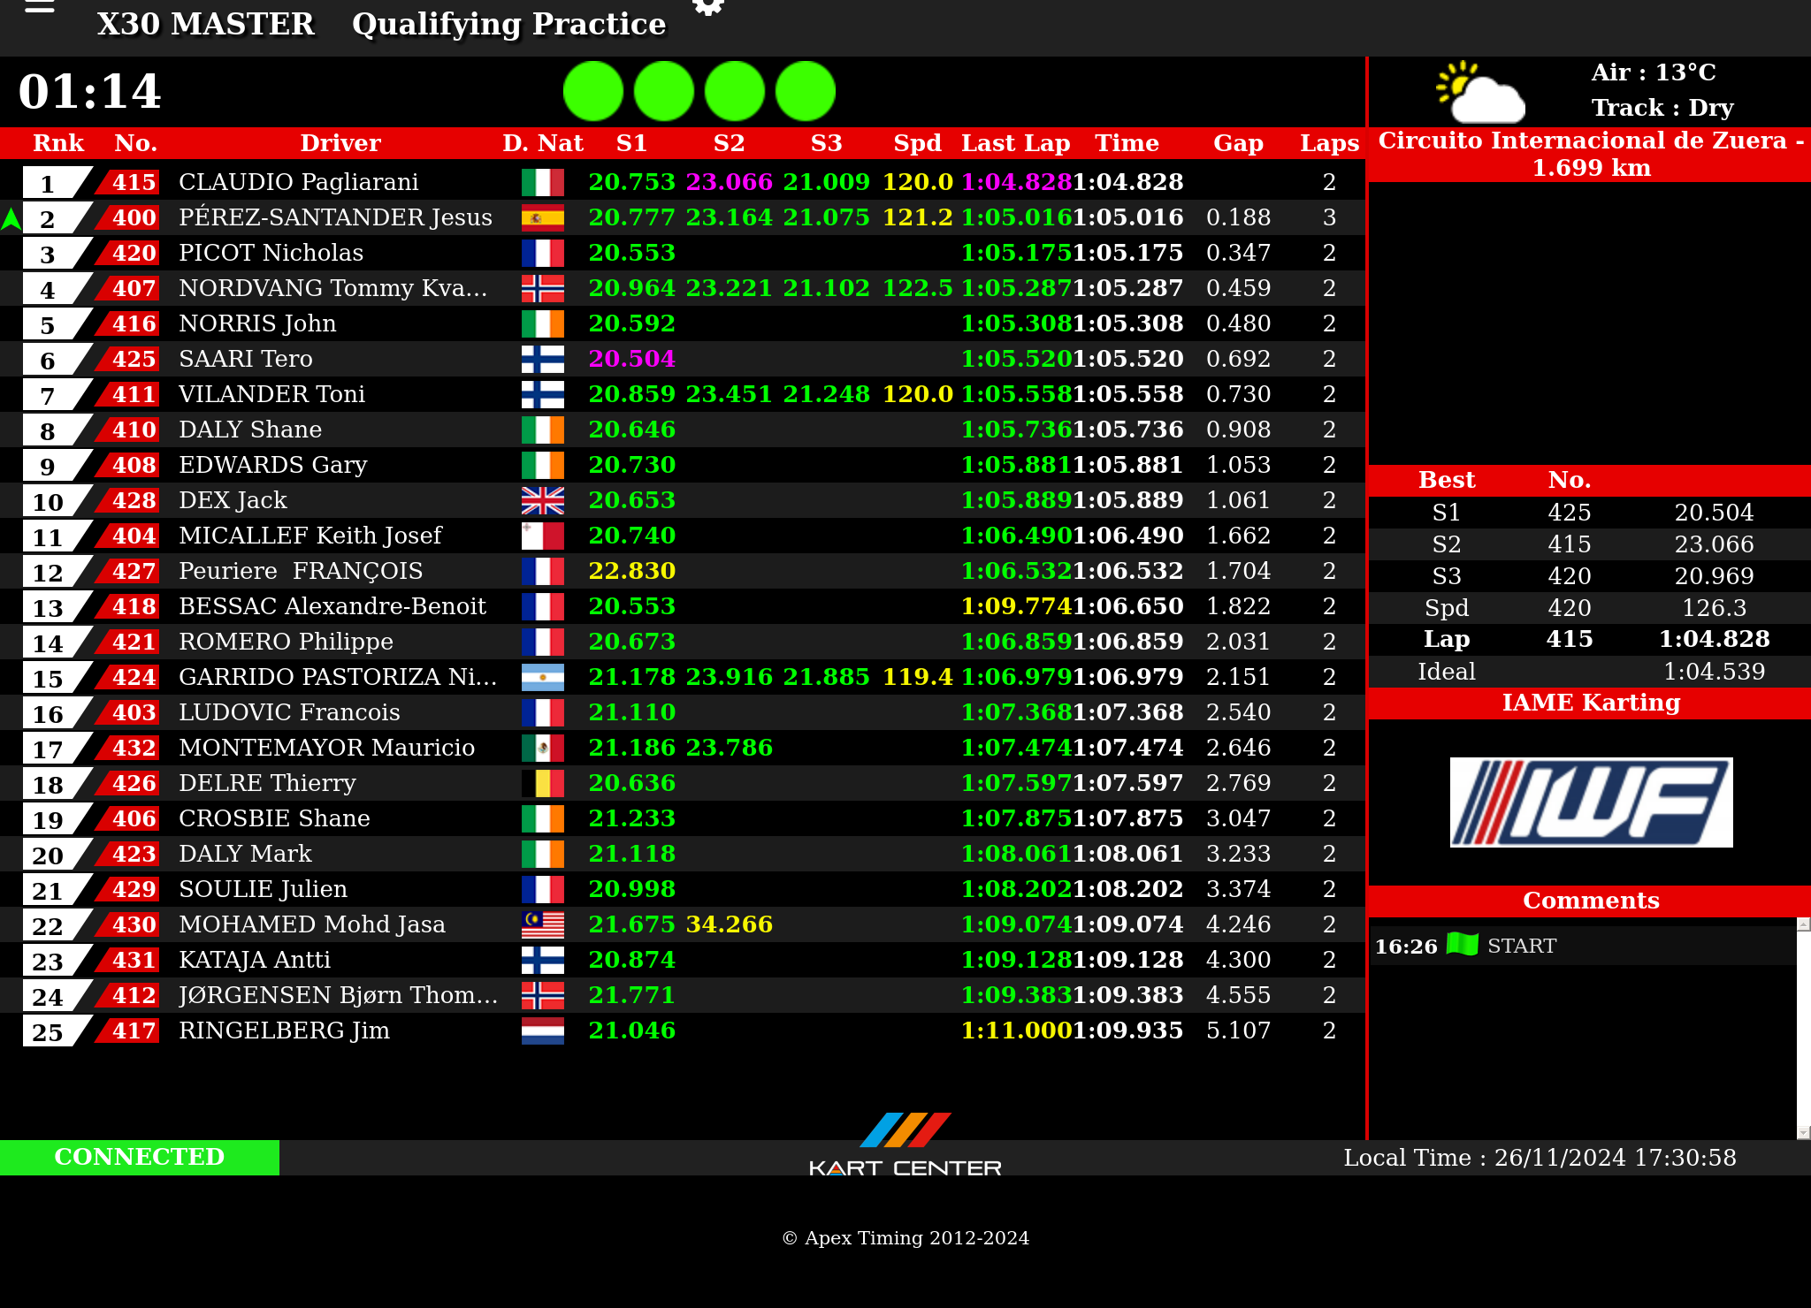This screenshot has width=1811, height=1308.
Task: Click the Driver column header
Action: click(x=340, y=143)
